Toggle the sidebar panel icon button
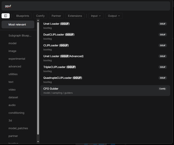174x145 pixels. tap(6, 16)
